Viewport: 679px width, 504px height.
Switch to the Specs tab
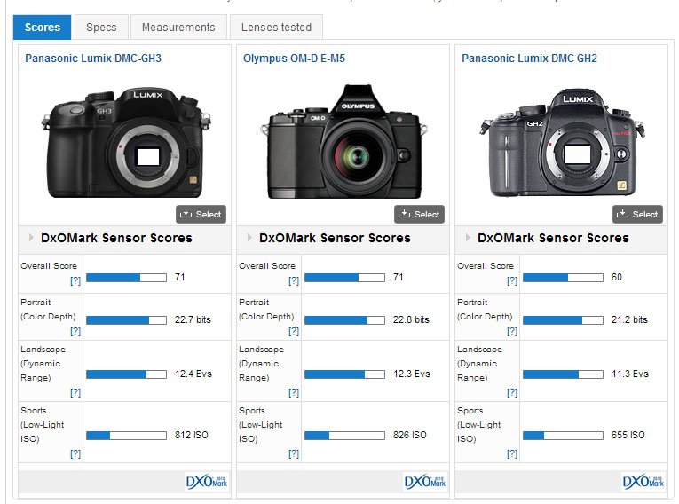(x=101, y=28)
